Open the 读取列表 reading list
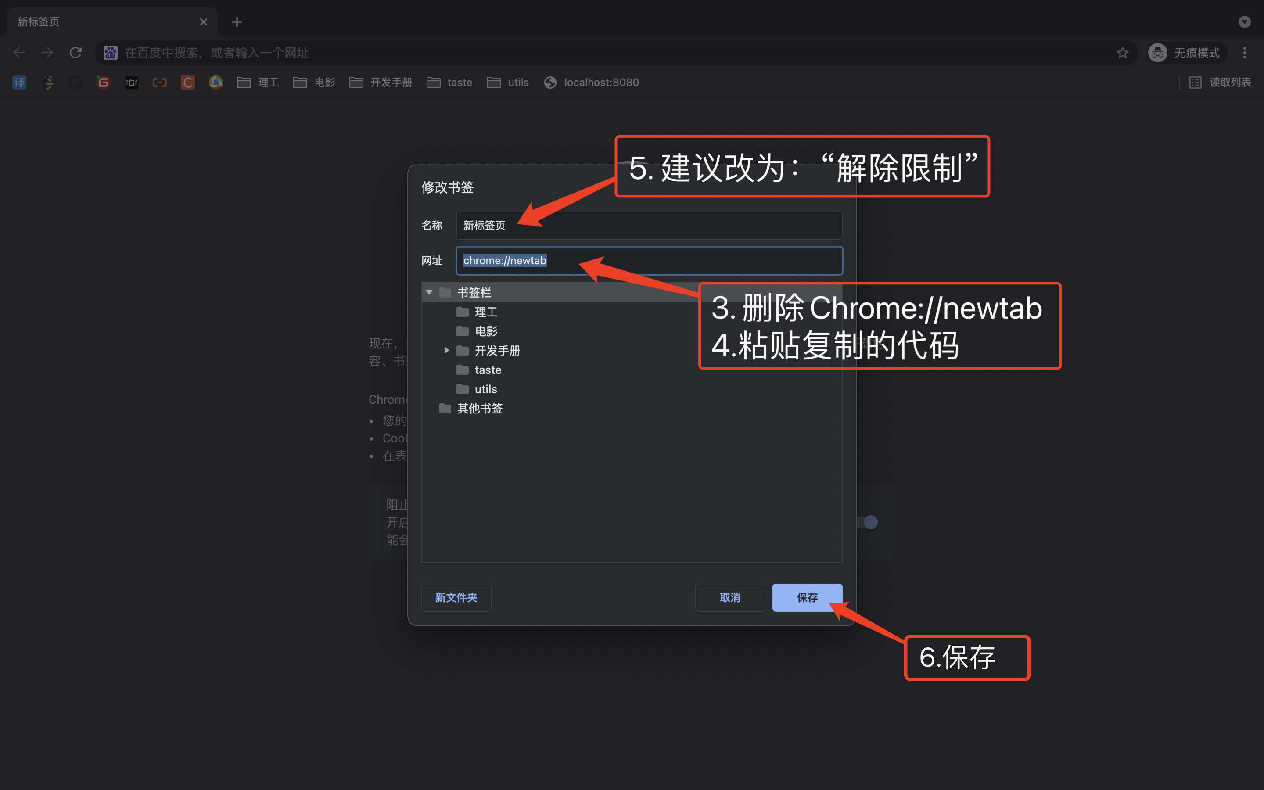This screenshot has width=1264, height=790. (1221, 82)
